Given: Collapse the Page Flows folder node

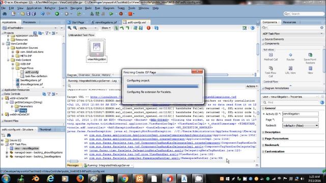Looking at the screenshot, I should pos(13,68).
